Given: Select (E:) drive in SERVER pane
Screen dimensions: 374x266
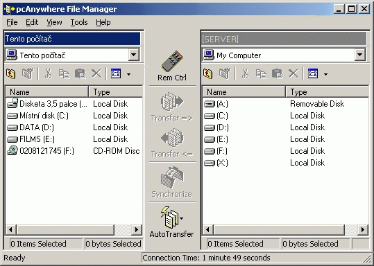Looking at the screenshot, I should click(x=216, y=139).
